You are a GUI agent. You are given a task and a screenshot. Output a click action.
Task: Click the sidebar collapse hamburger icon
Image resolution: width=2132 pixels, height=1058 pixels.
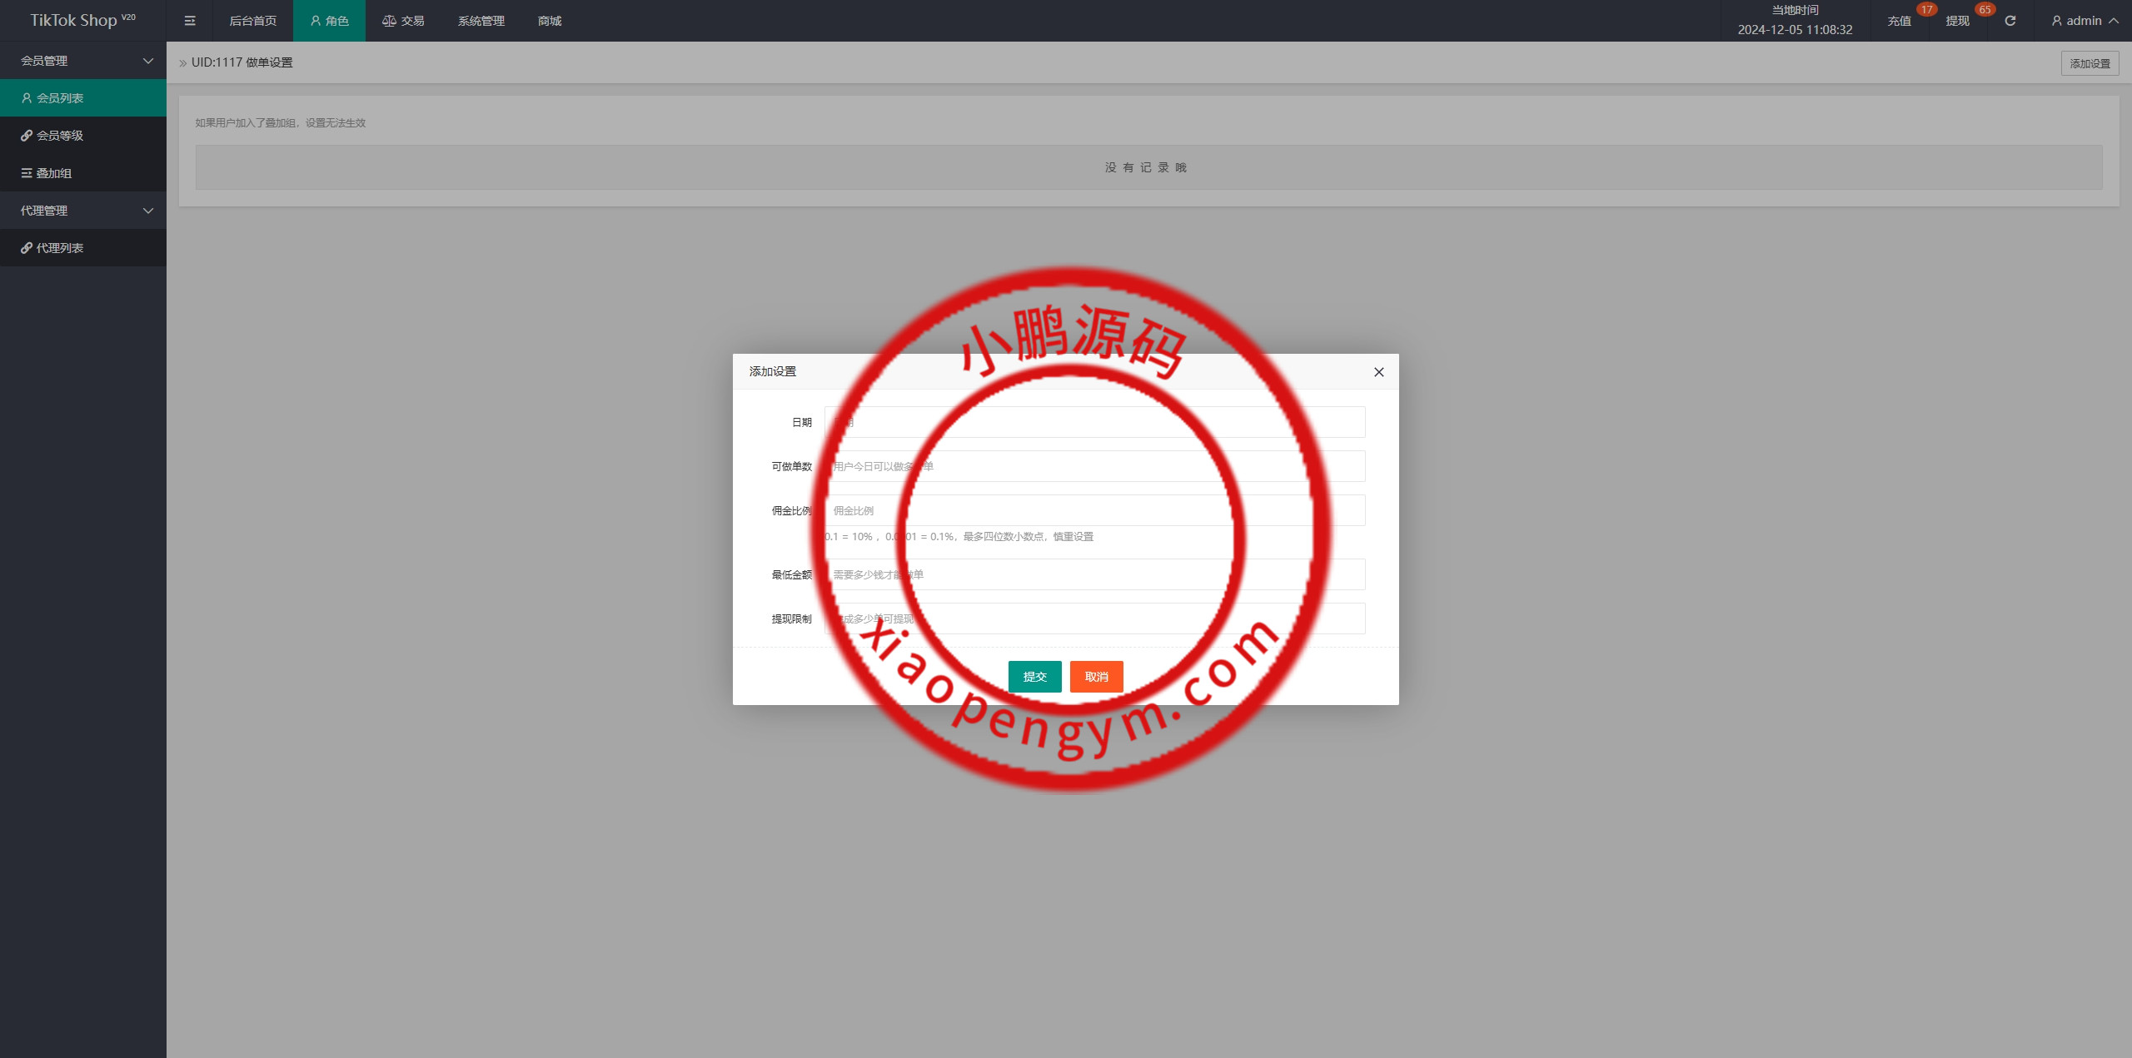pos(190,21)
